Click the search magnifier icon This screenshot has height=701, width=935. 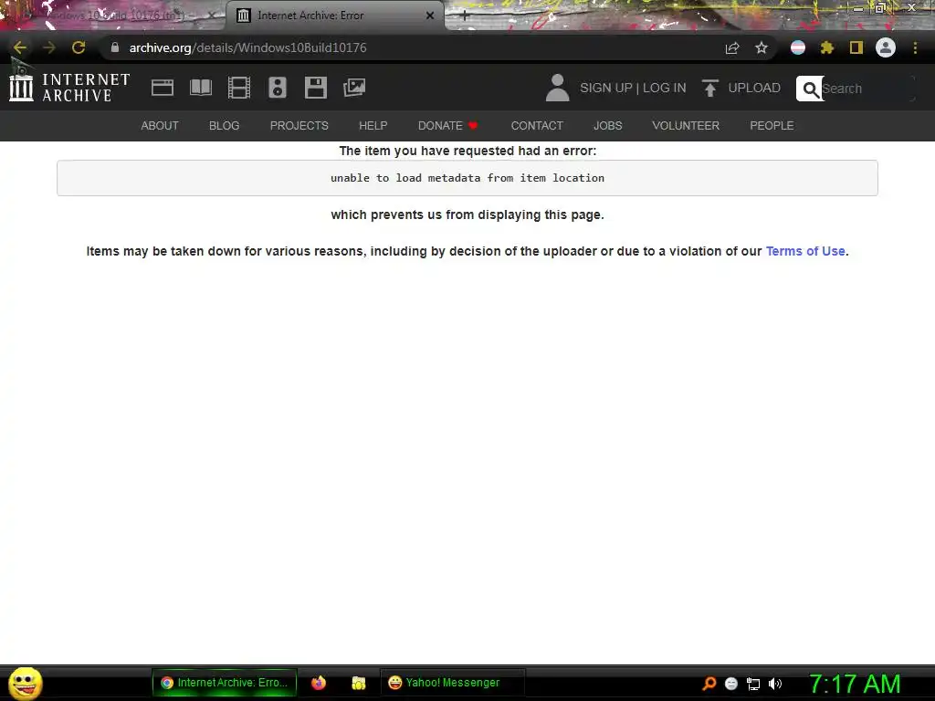pyautogui.click(x=810, y=89)
